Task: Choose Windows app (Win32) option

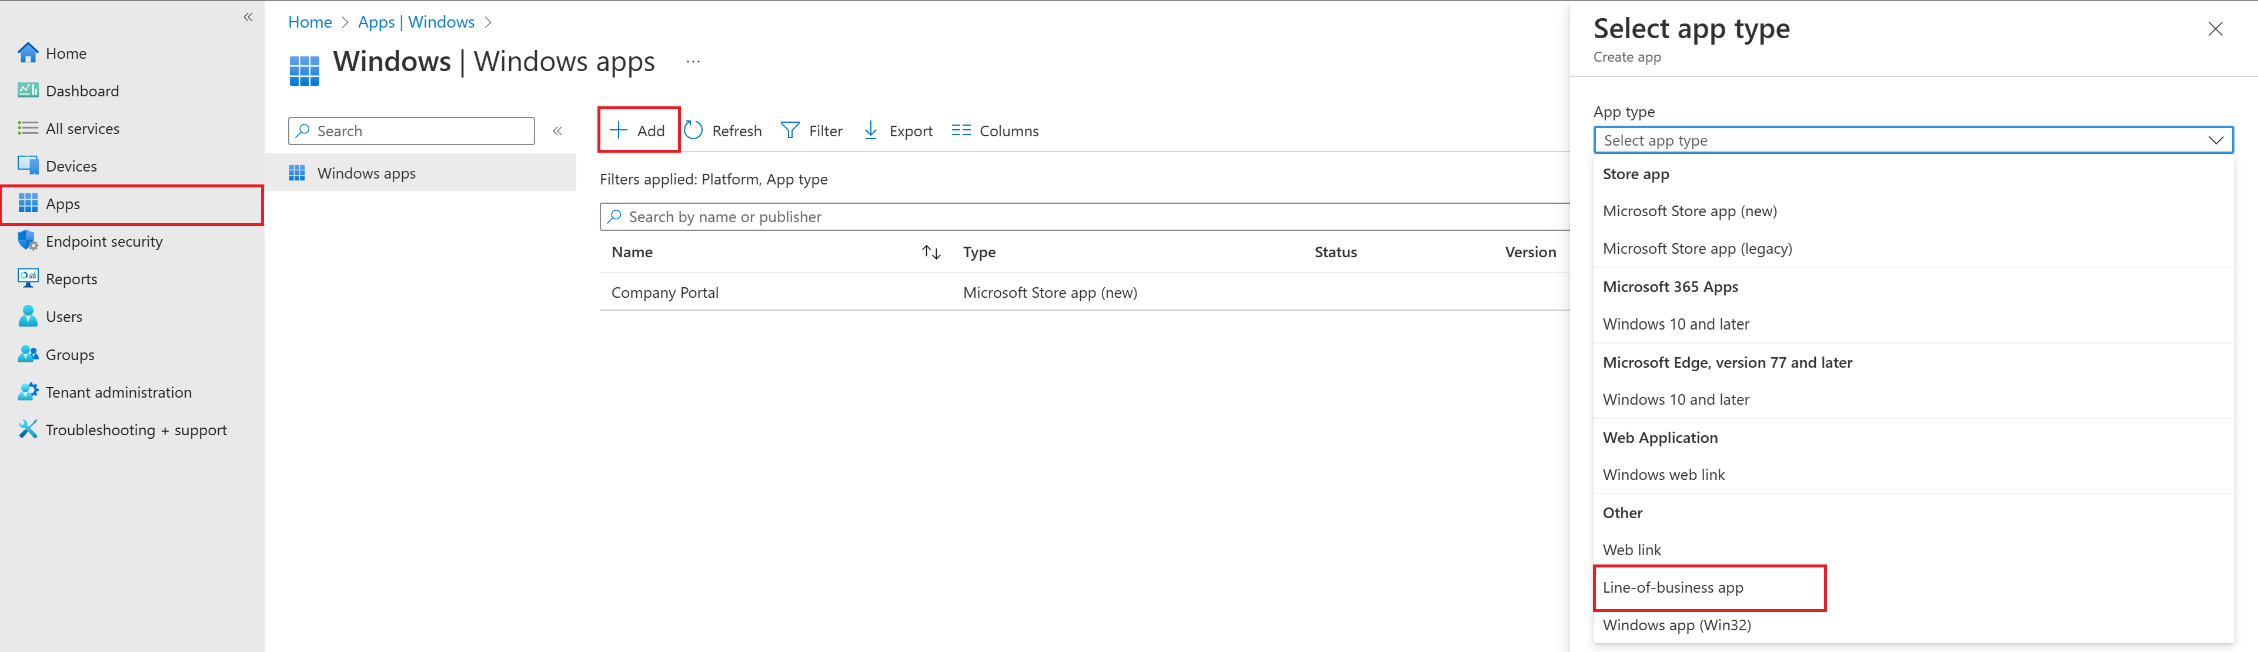Action: pyautogui.click(x=1676, y=625)
